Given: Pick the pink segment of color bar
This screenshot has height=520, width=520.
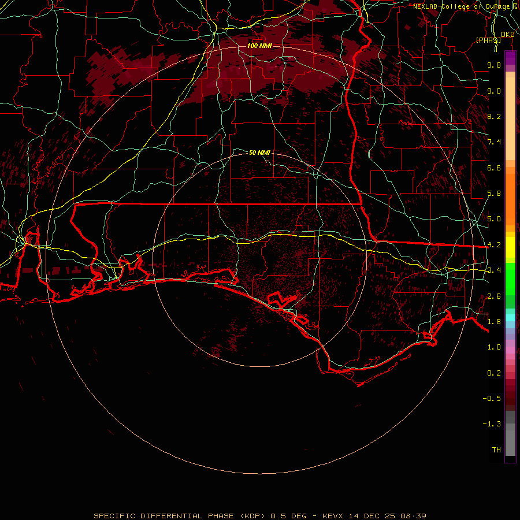Looking at the screenshot, I should click(x=510, y=350).
